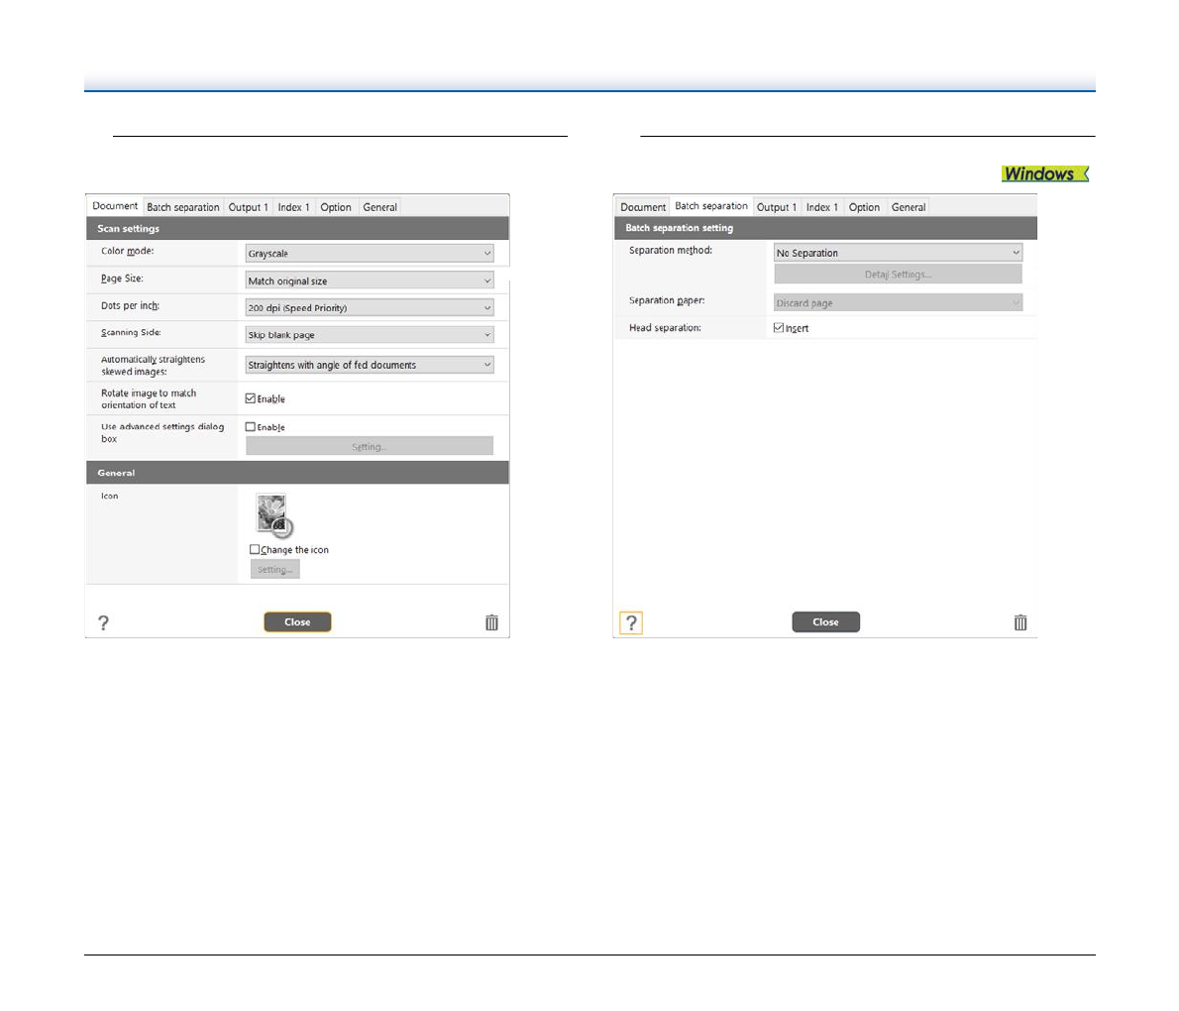Switch to Output 1 tab in left panel
Screen dimensions: 1179x1011
click(x=248, y=207)
